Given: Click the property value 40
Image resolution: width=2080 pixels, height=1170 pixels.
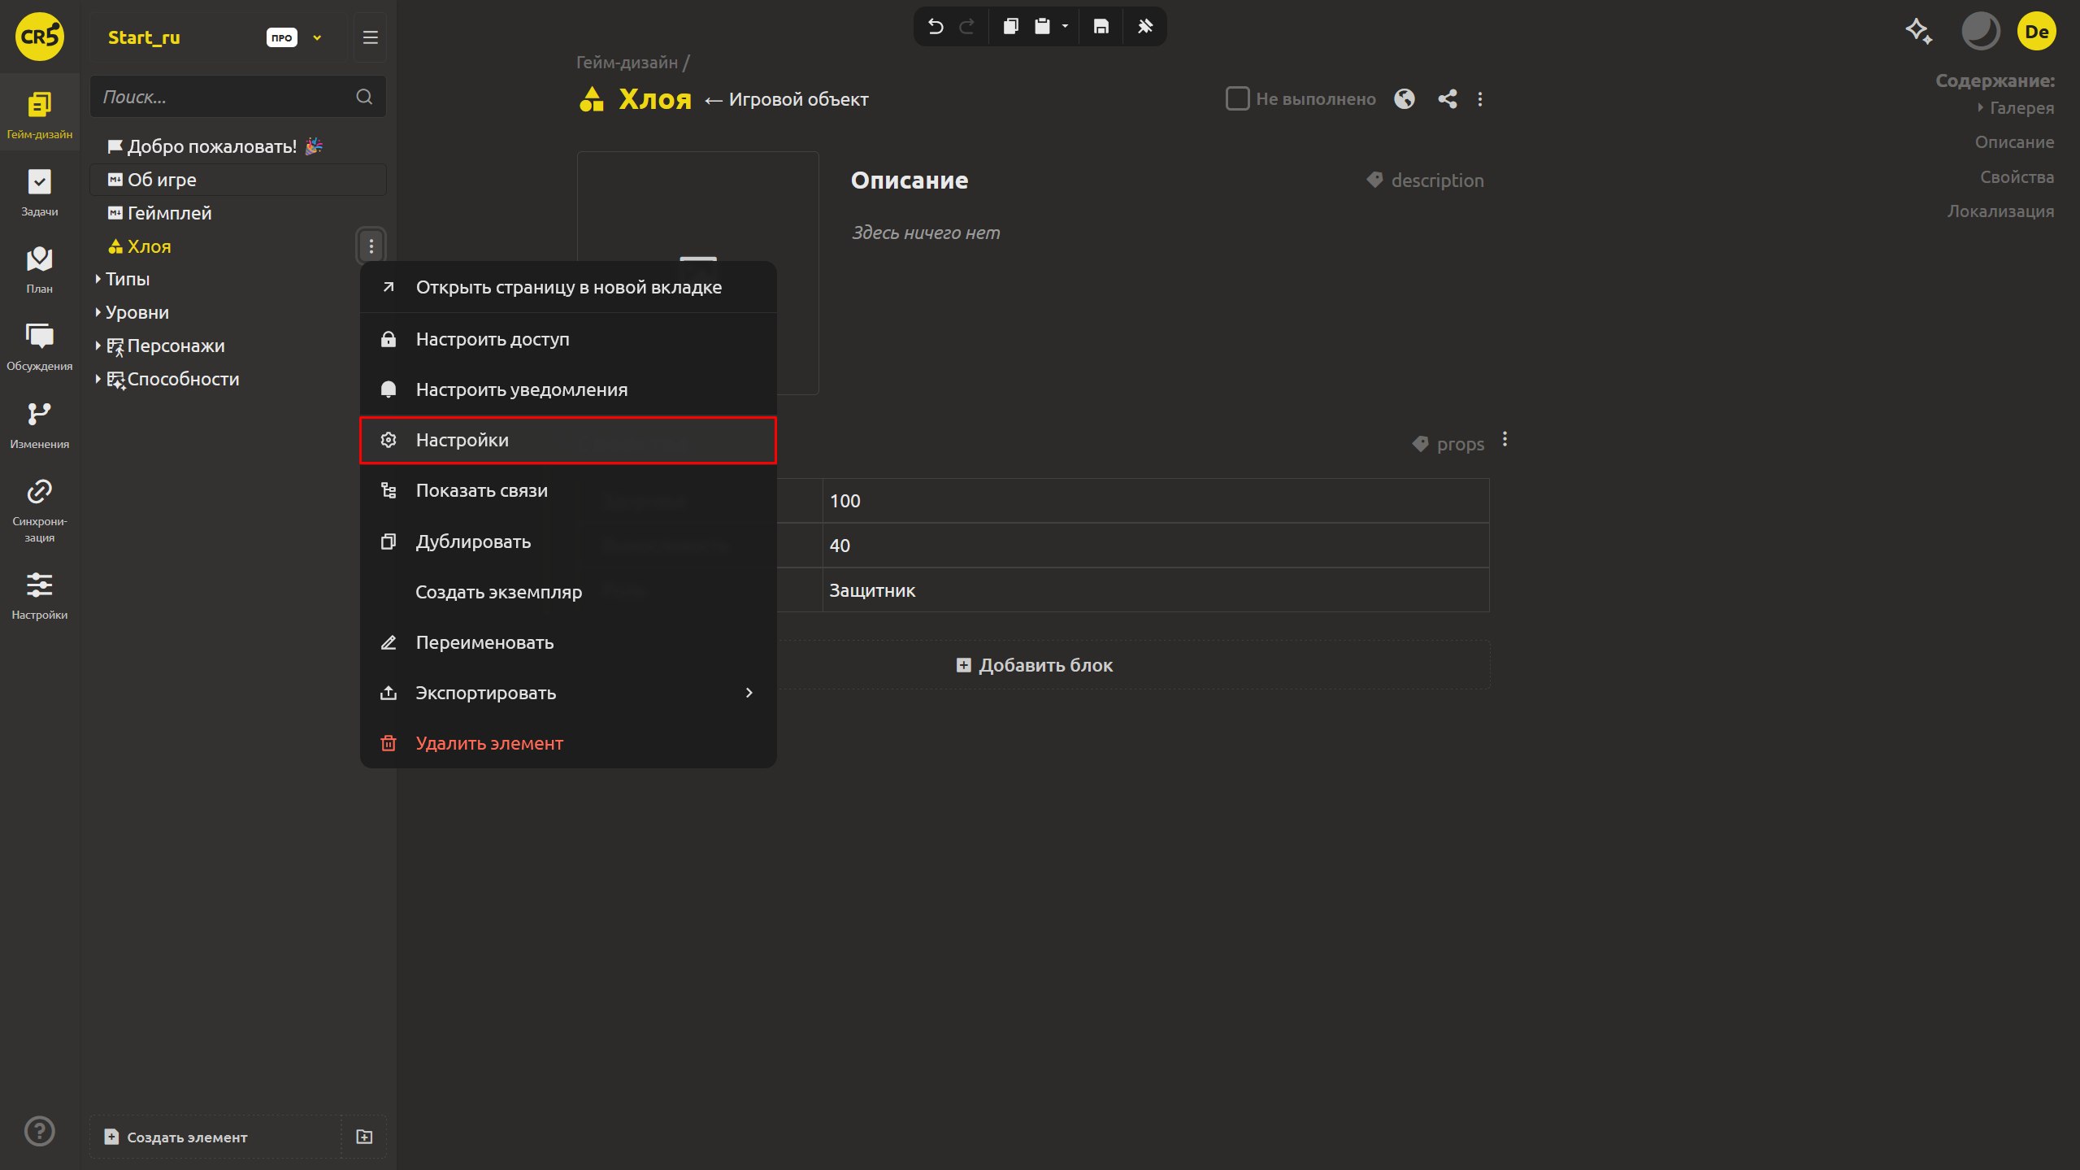Looking at the screenshot, I should (1155, 546).
